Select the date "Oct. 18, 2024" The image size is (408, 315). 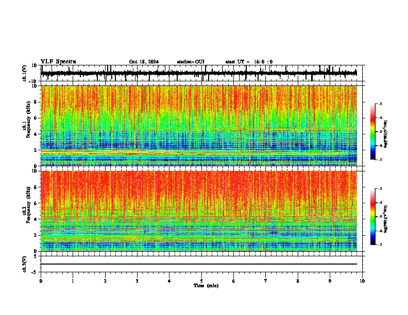tap(144, 62)
